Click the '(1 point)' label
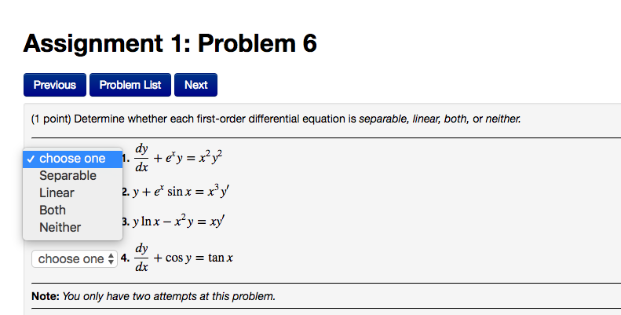621x315 pixels. click(50, 119)
